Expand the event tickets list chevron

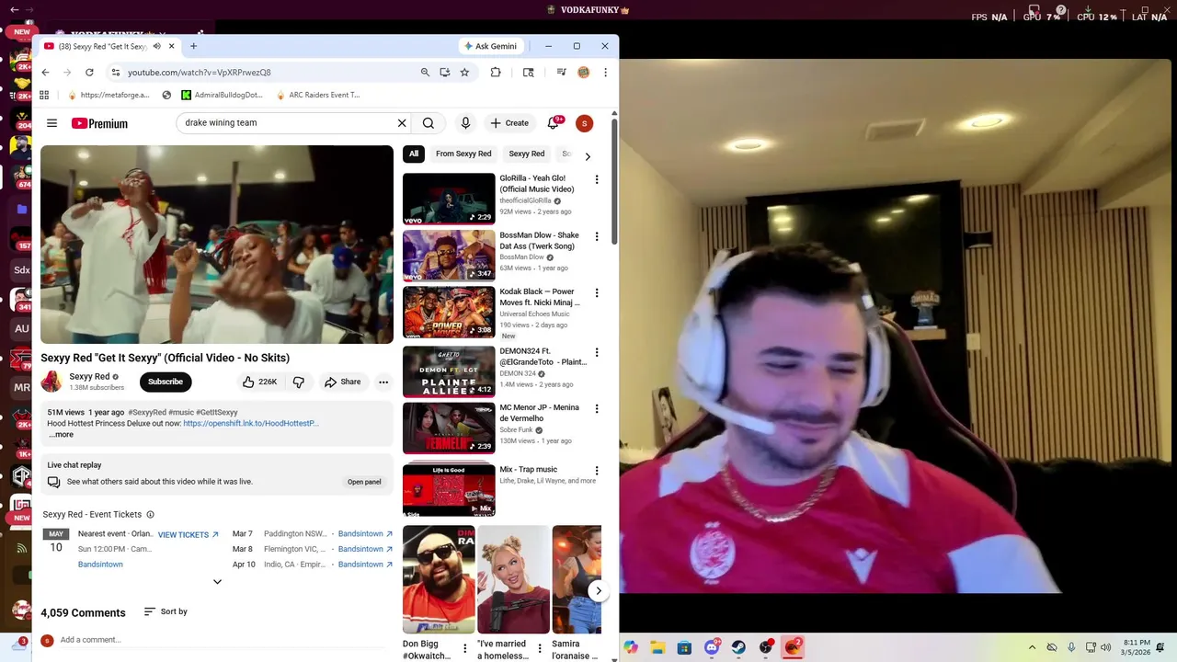tap(217, 581)
